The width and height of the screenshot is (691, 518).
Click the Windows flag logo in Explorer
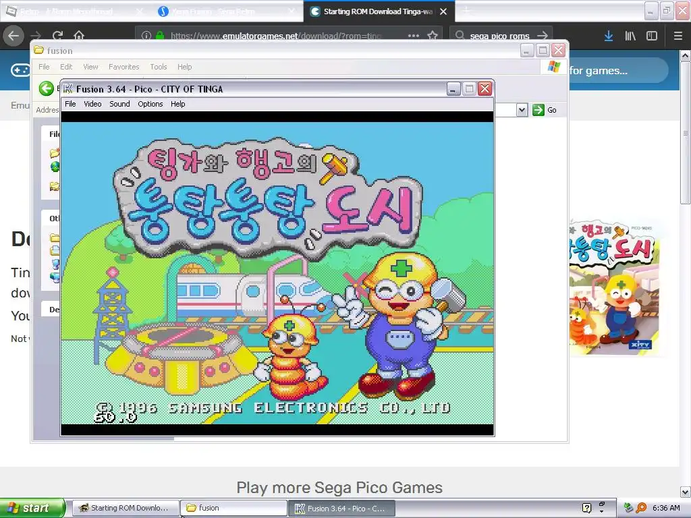(554, 67)
